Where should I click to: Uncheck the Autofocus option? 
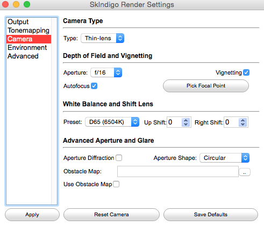coord(94,86)
